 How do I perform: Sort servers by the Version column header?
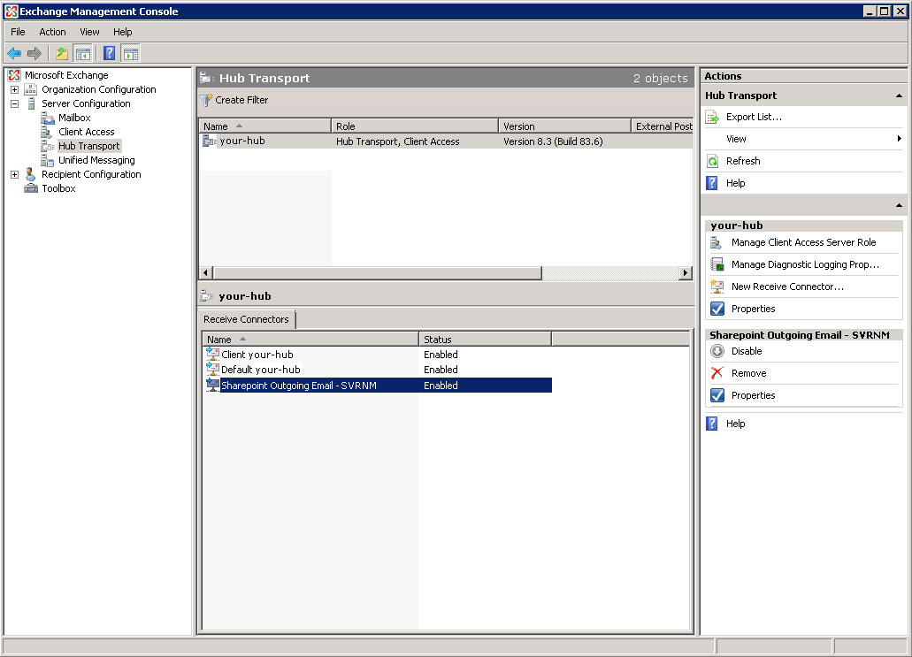564,126
